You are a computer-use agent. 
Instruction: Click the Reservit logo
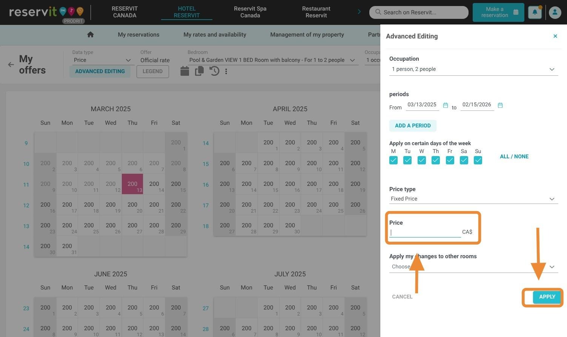click(x=46, y=12)
